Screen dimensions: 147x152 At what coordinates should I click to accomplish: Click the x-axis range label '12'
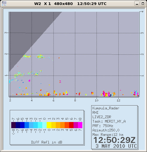pyautogui.click(x=118, y=100)
